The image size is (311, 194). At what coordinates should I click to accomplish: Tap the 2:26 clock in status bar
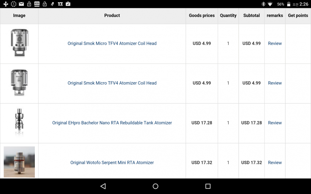[304, 4]
